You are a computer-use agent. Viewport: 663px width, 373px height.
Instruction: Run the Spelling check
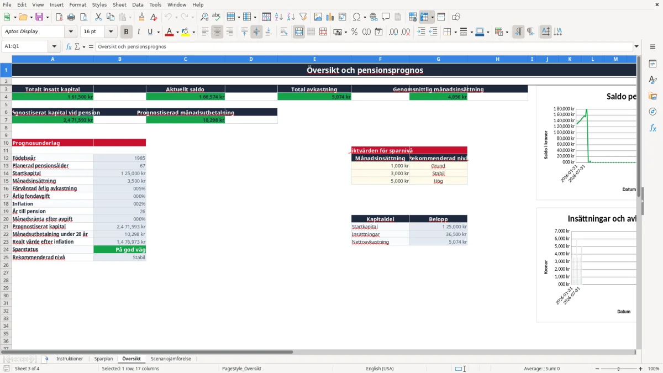tap(216, 17)
